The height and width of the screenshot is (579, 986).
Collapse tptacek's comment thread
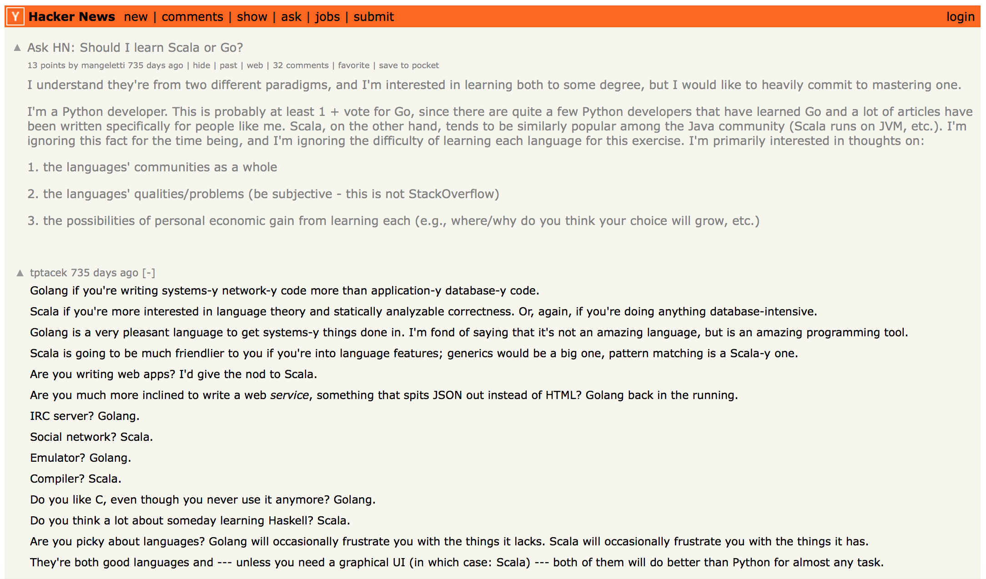[149, 272]
